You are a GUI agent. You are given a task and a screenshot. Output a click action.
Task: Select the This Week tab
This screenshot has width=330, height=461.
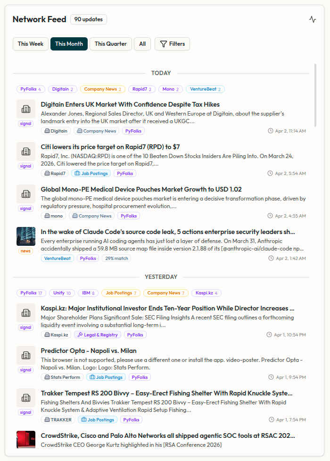coord(31,44)
